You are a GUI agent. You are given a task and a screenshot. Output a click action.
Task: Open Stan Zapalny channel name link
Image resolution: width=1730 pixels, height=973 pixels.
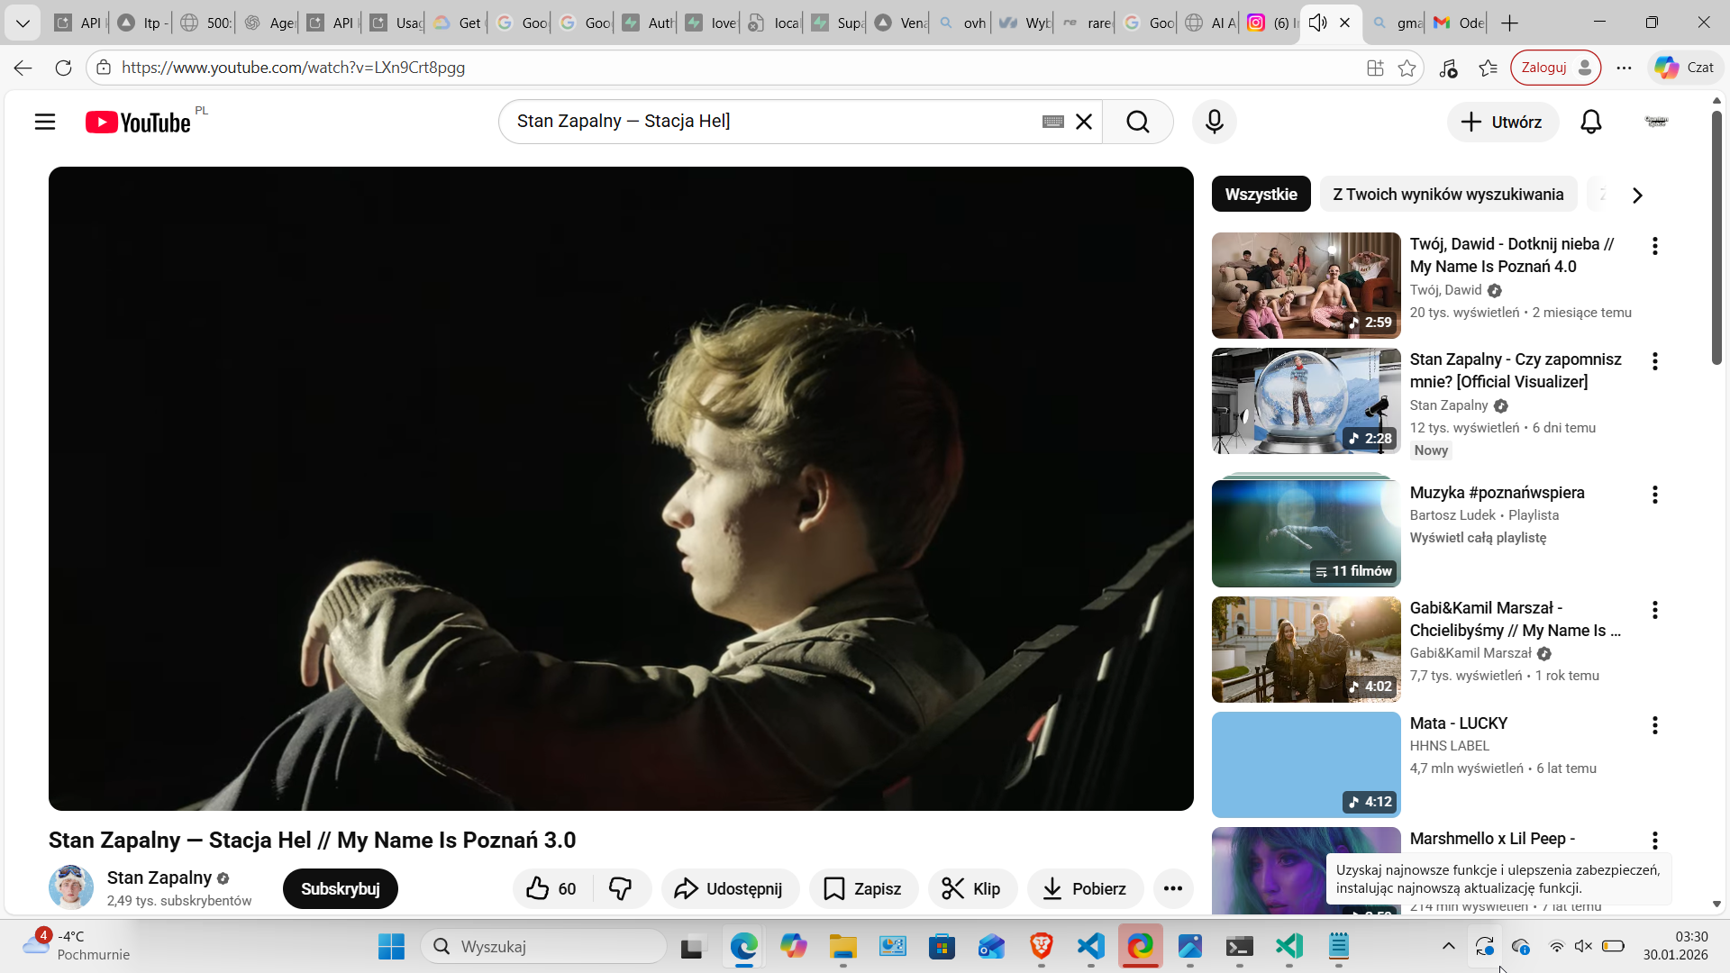[159, 878]
